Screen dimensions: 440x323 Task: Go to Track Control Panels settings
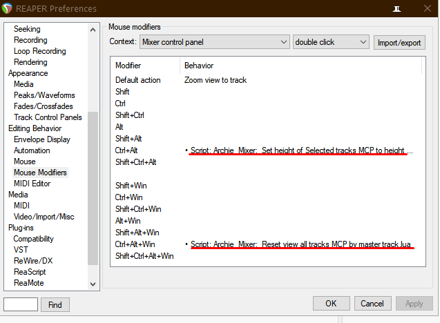point(48,117)
